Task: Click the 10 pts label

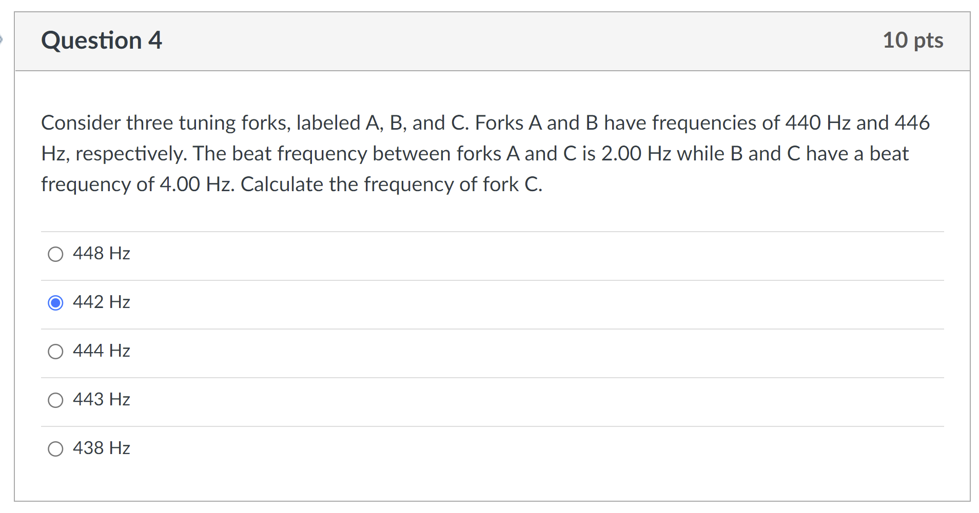Action: click(912, 40)
